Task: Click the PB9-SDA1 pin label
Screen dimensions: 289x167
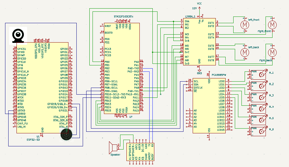Action: point(111,91)
